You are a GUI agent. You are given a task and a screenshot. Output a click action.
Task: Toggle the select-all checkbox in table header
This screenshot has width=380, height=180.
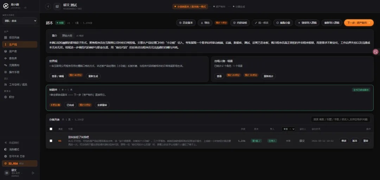click(x=51, y=129)
